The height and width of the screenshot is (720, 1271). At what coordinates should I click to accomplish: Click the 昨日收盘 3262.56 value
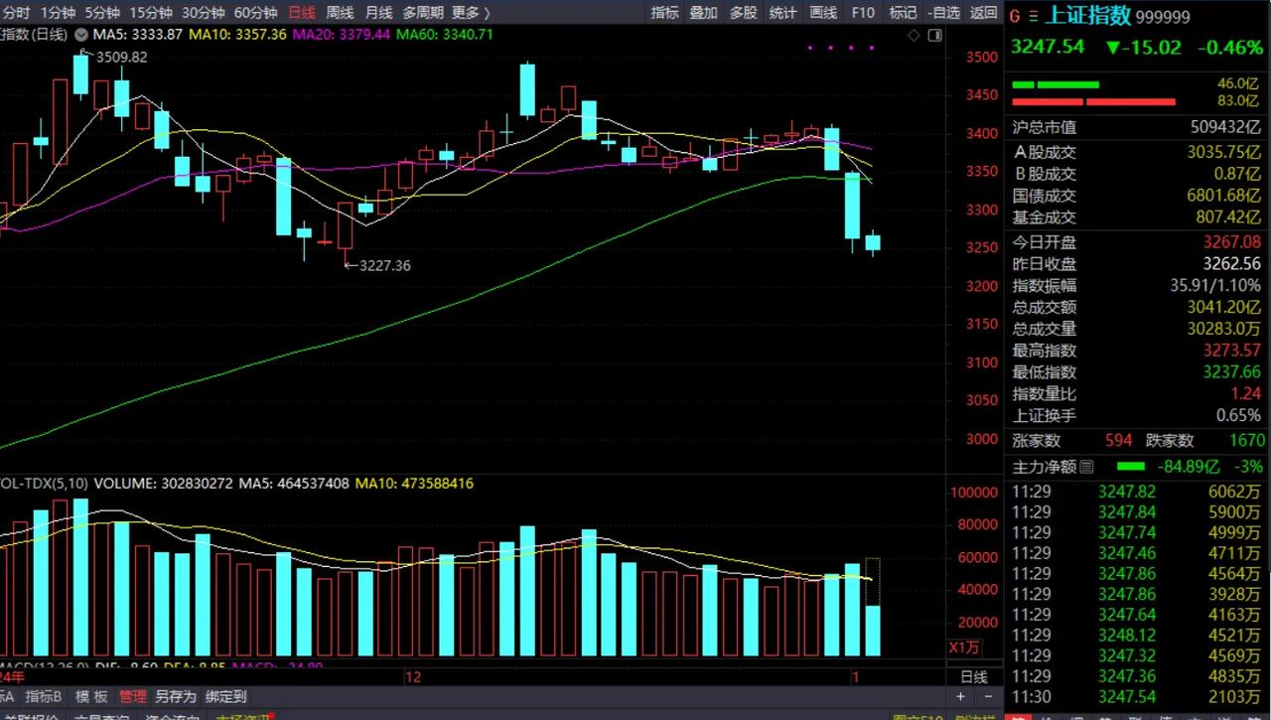click(x=1231, y=264)
